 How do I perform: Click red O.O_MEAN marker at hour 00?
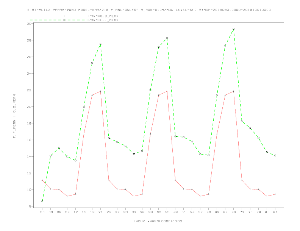[42, 180]
